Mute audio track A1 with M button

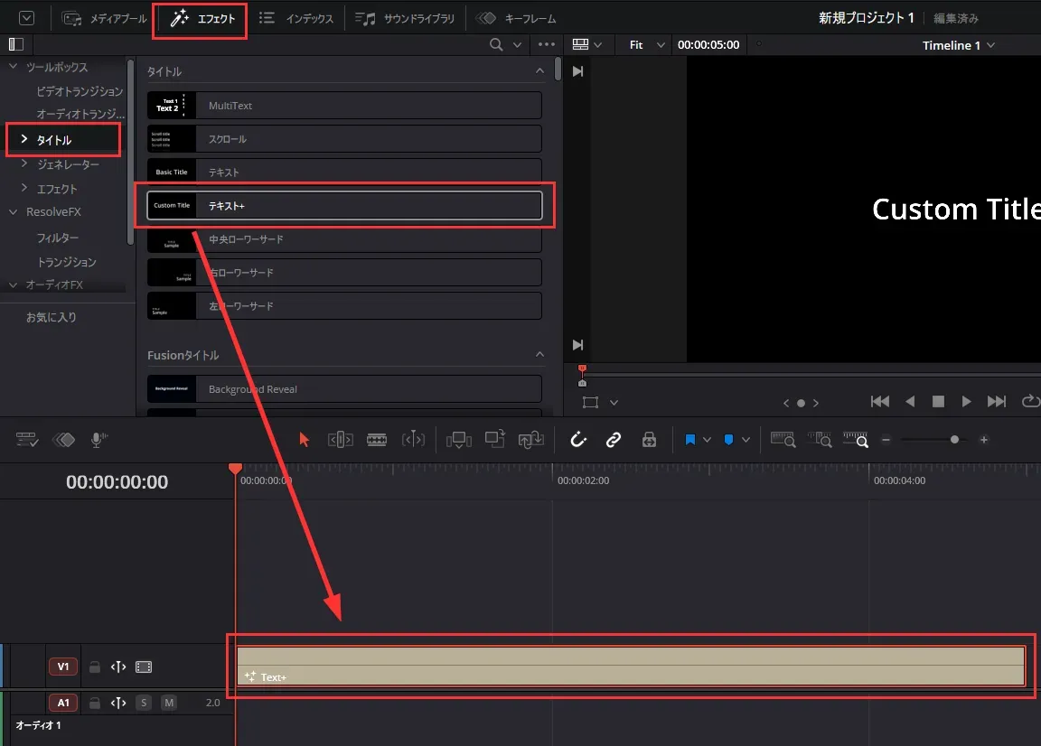coord(169,702)
